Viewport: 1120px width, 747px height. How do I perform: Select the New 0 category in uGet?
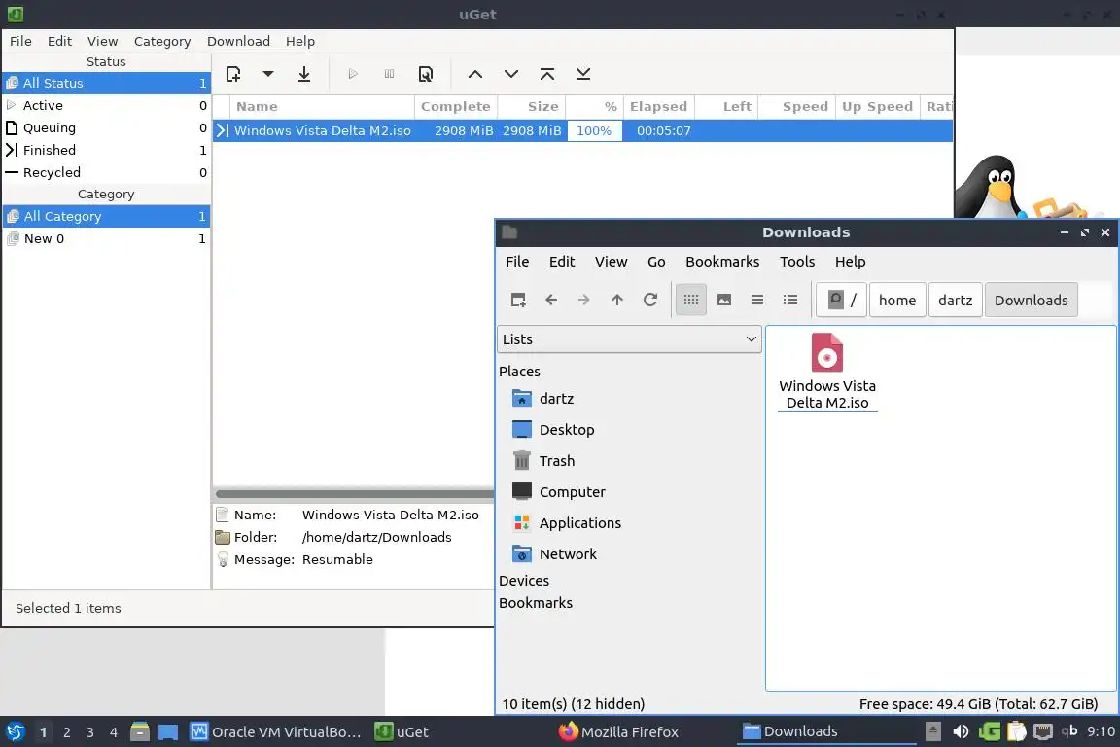coord(106,238)
